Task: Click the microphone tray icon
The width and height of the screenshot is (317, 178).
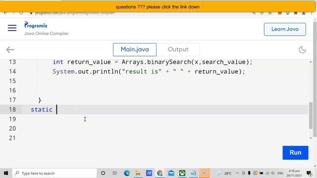Action: point(249,173)
